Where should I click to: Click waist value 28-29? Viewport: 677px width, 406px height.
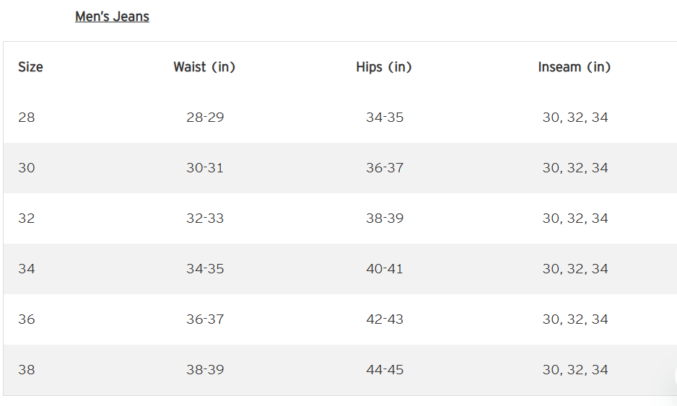205,118
